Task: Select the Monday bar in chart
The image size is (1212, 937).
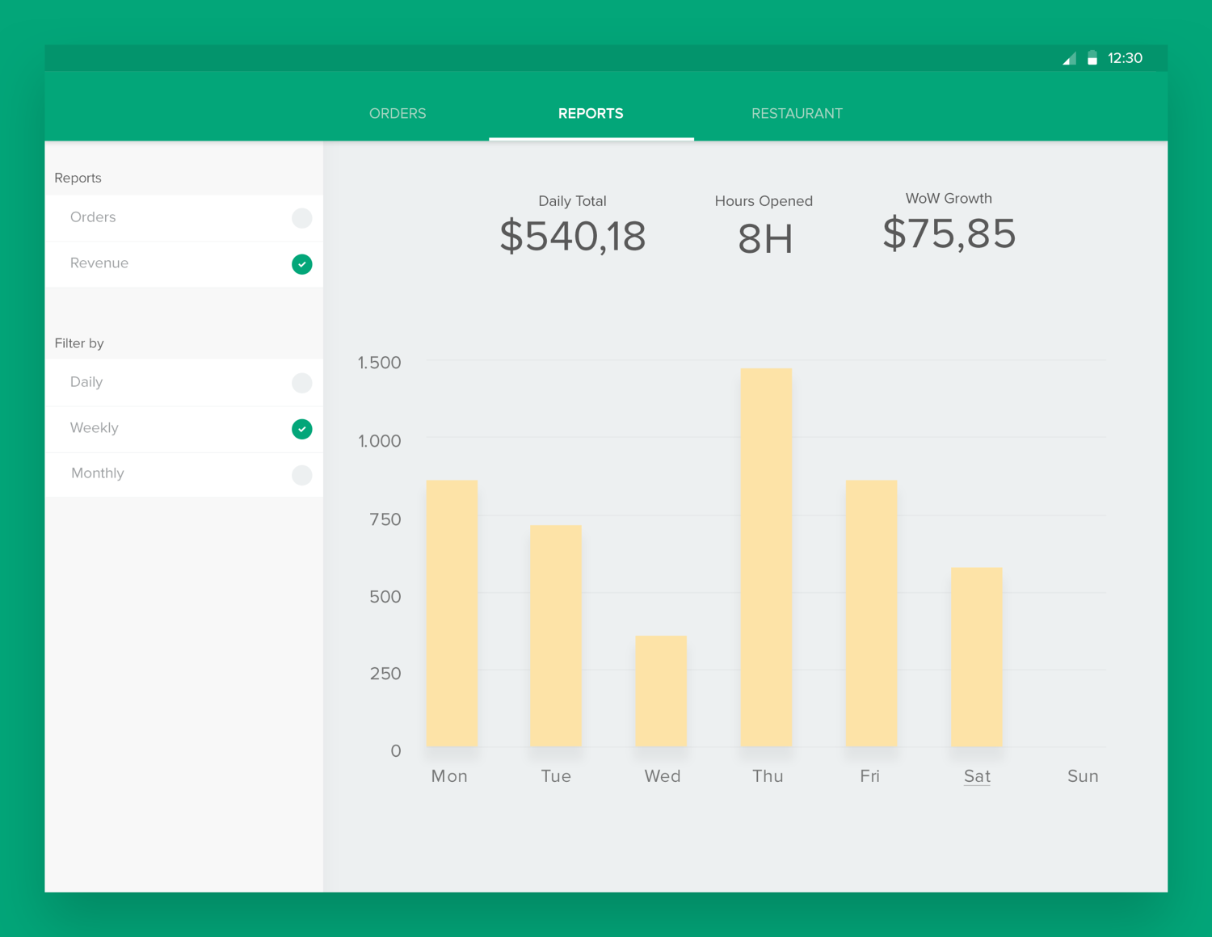Action: pyautogui.click(x=452, y=614)
